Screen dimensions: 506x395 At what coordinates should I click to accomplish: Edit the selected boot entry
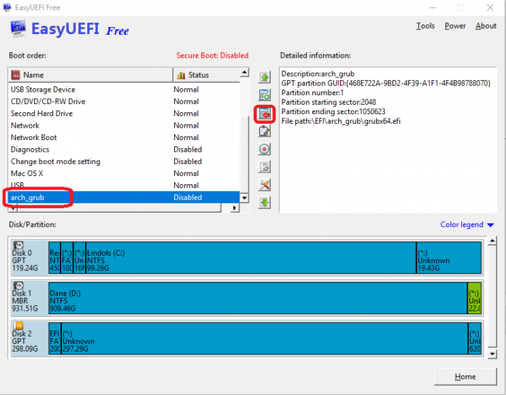click(x=265, y=131)
